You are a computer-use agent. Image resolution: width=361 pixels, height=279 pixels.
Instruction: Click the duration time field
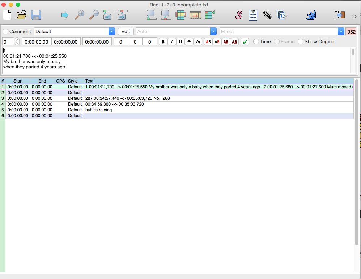pyautogui.click(x=97, y=42)
